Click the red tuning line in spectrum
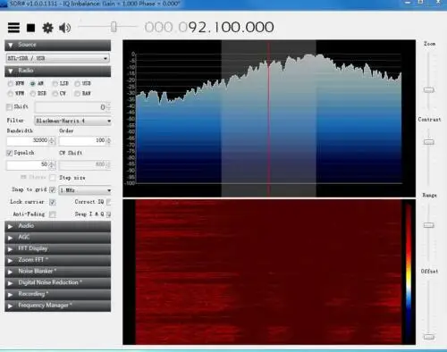 coord(268,119)
